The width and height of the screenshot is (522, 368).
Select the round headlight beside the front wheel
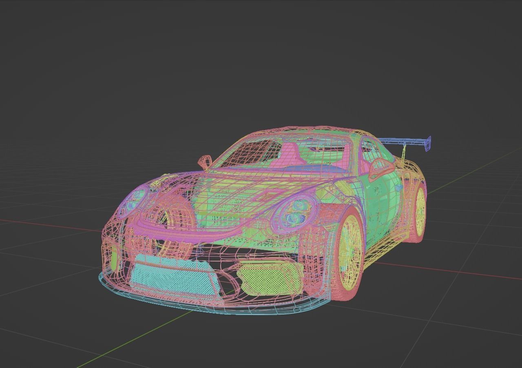294,213
